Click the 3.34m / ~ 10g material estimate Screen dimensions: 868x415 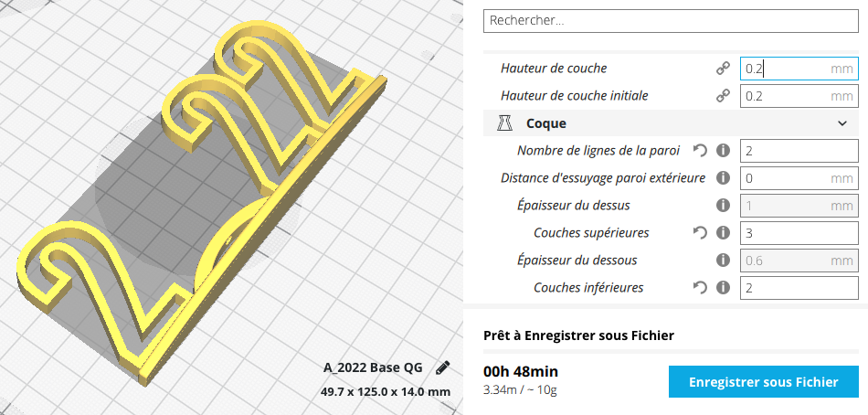pyautogui.click(x=520, y=390)
